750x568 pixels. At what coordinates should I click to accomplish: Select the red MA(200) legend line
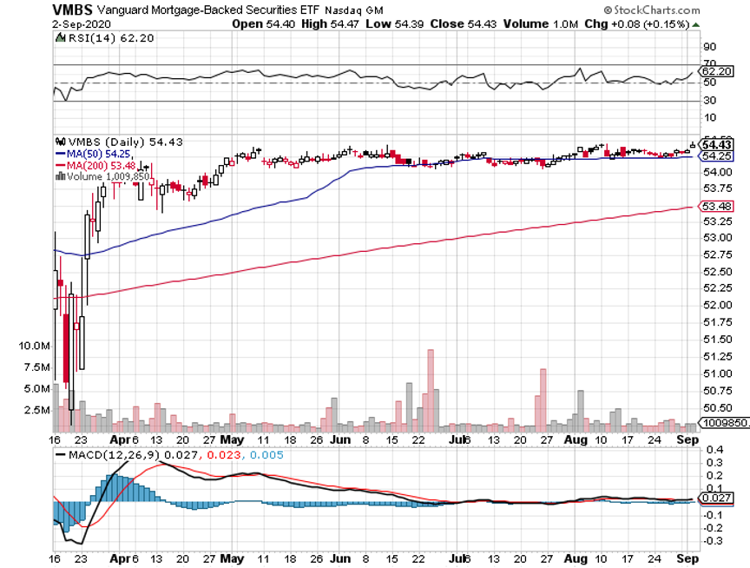[59, 165]
